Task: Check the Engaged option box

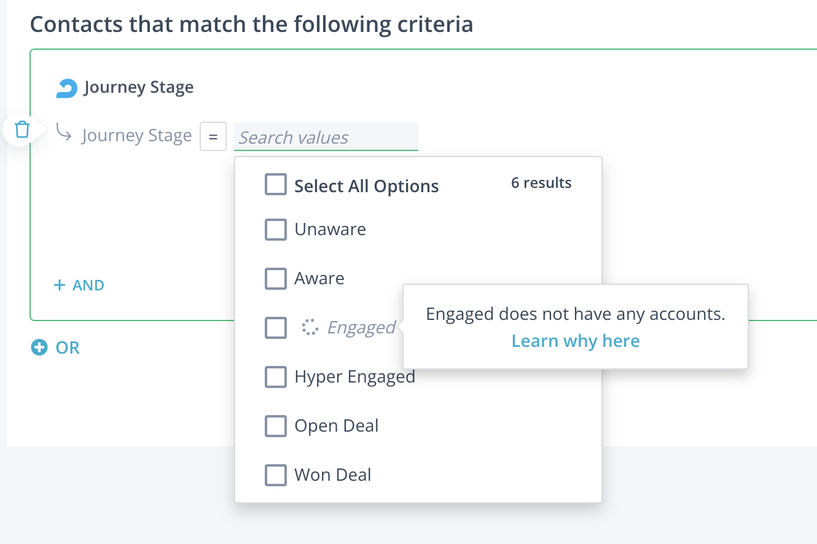Action: coord(276,328)
